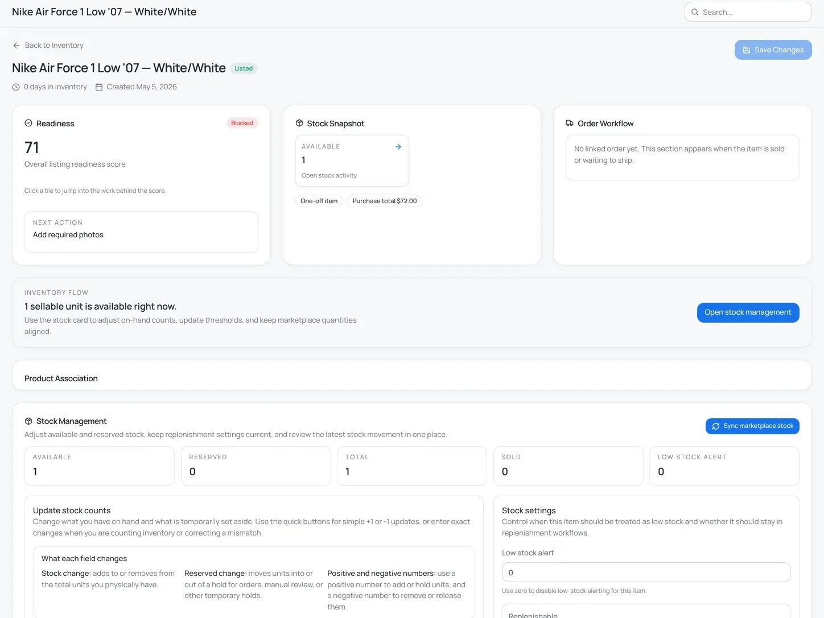Open the arrow on the Available tile
The height and width of the screenshot is (618, 824).
pyautogui.click(x=398, y=147)
